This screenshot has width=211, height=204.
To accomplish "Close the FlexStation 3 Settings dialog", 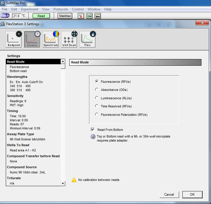I will 202,22.
